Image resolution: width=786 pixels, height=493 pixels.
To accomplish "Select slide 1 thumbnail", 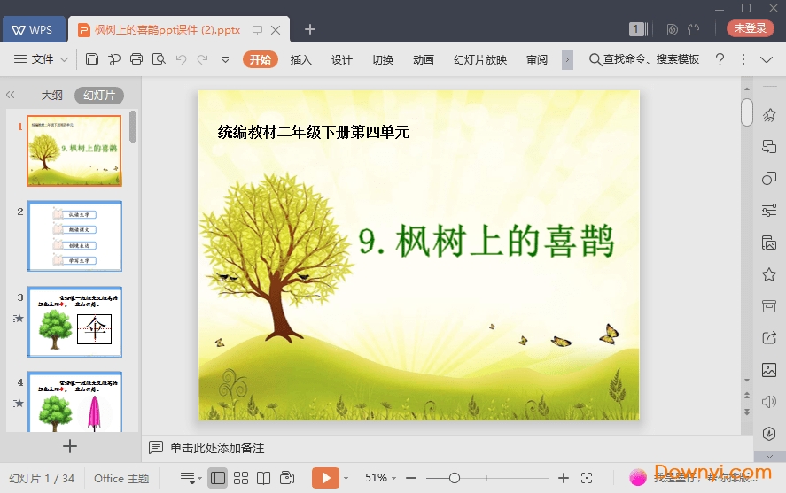I will pos(74,150).
